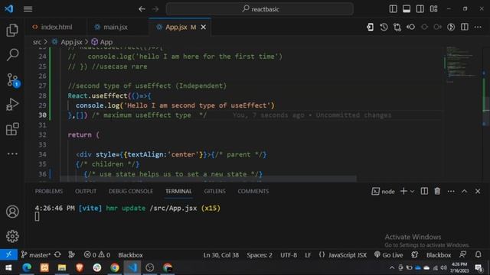Click Blackbox status item beside warnings
This screenshot has width=490, height=275.
point(130,254)
